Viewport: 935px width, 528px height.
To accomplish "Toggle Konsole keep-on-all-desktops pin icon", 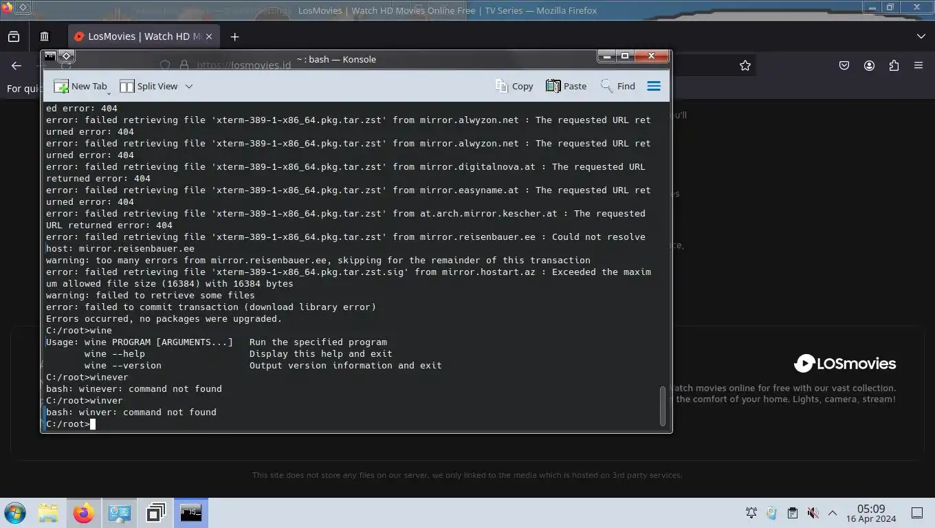I will 66,56.
